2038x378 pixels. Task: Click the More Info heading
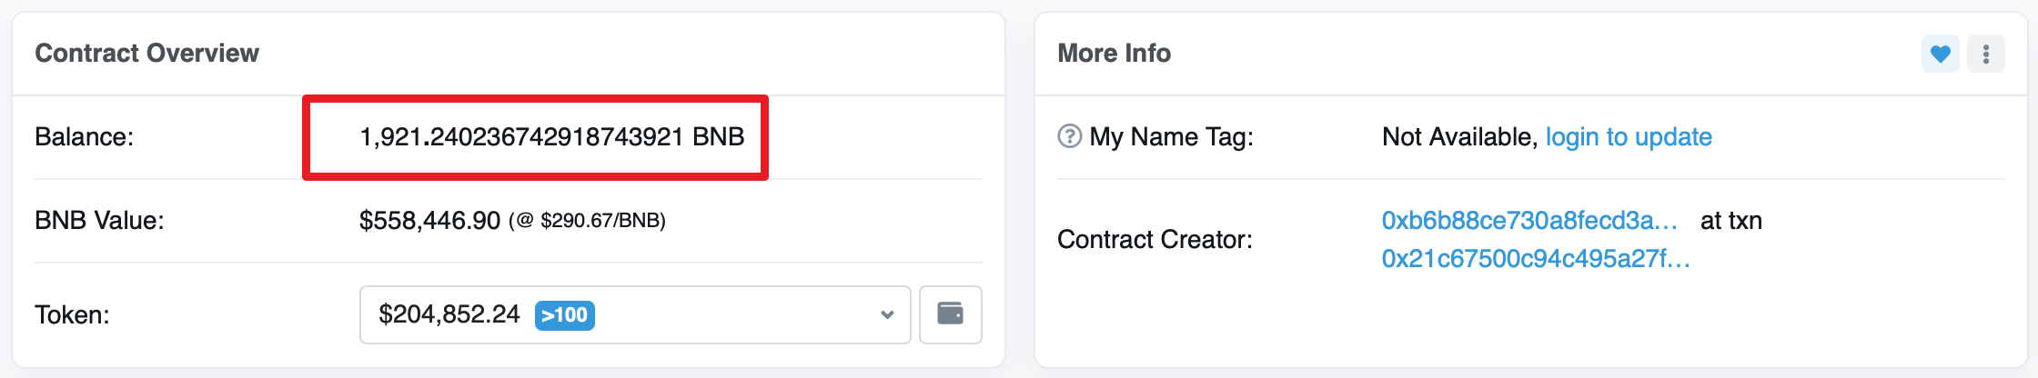click(1114, 53)
